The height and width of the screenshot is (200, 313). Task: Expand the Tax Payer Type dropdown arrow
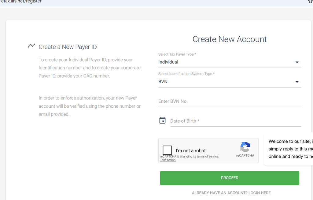click(x=297, y=62)
